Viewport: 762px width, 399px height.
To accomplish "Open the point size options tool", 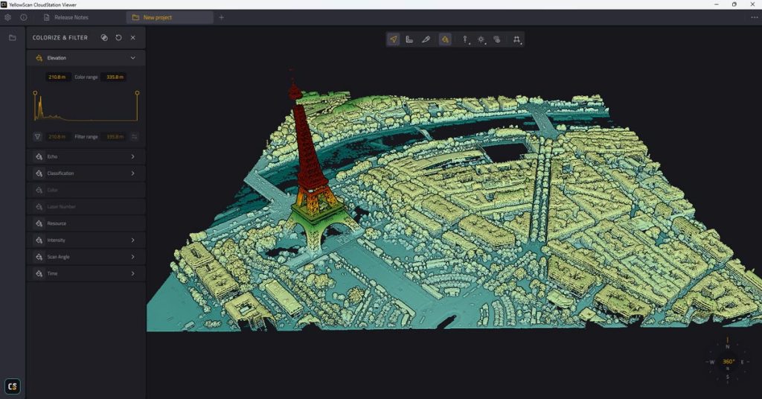I will click(465, 39).
